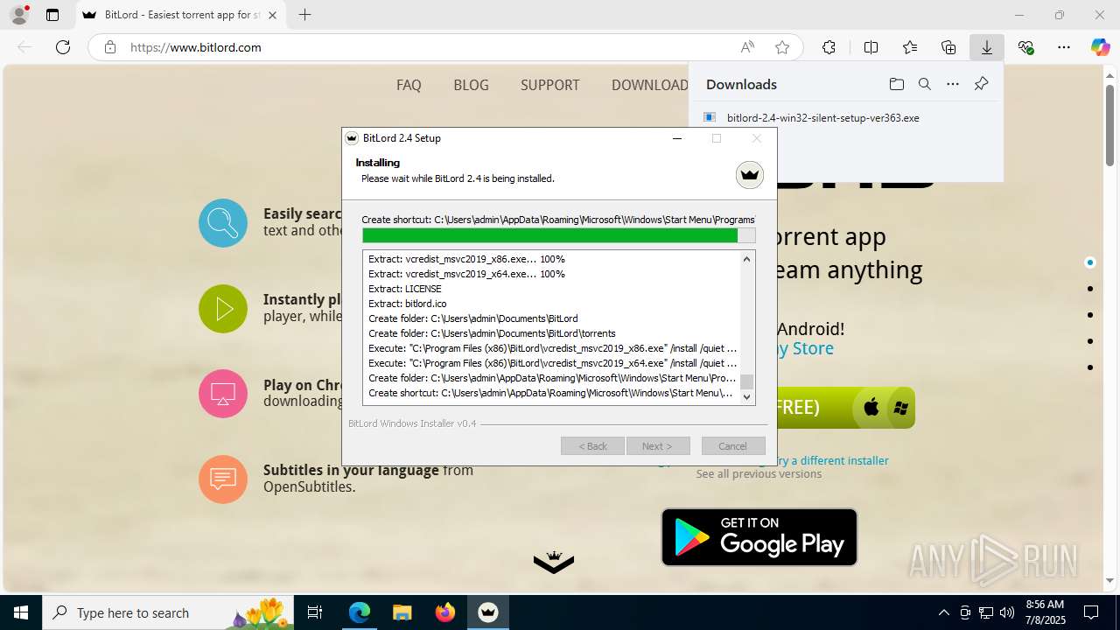Click the green play feature icon
Image resolution: width=1120 pixels, height=630 pixels.
tap(223, 309)
